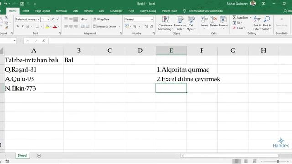This screenshot has height=164, width=292.
Task: Apply the yellow Fill Color bucket
Action: point(47,26)
